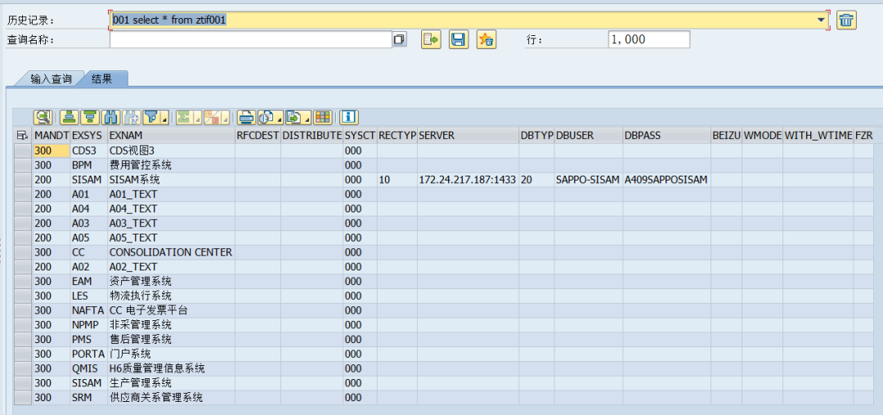This screenshot has width=883, height=415.
Task: Expand the Total sigma dropdown arrow
Action: (x=197, y=117)
